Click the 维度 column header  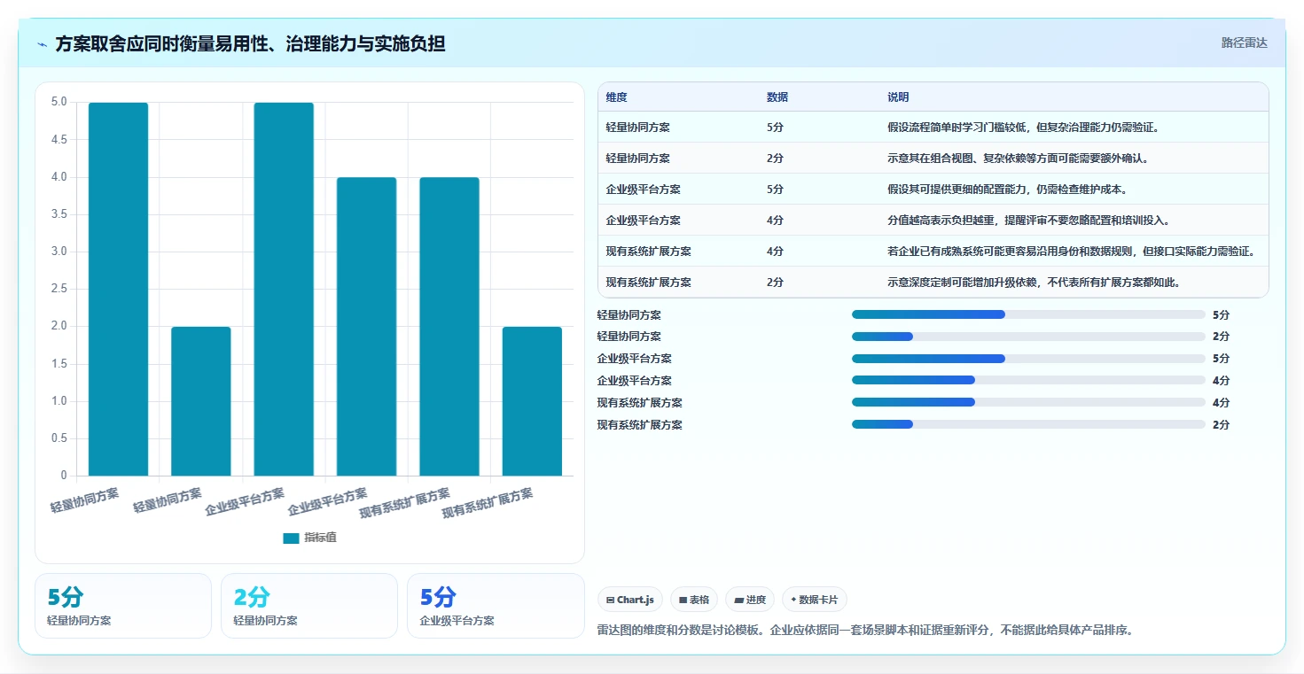click(x=617, y=97)
